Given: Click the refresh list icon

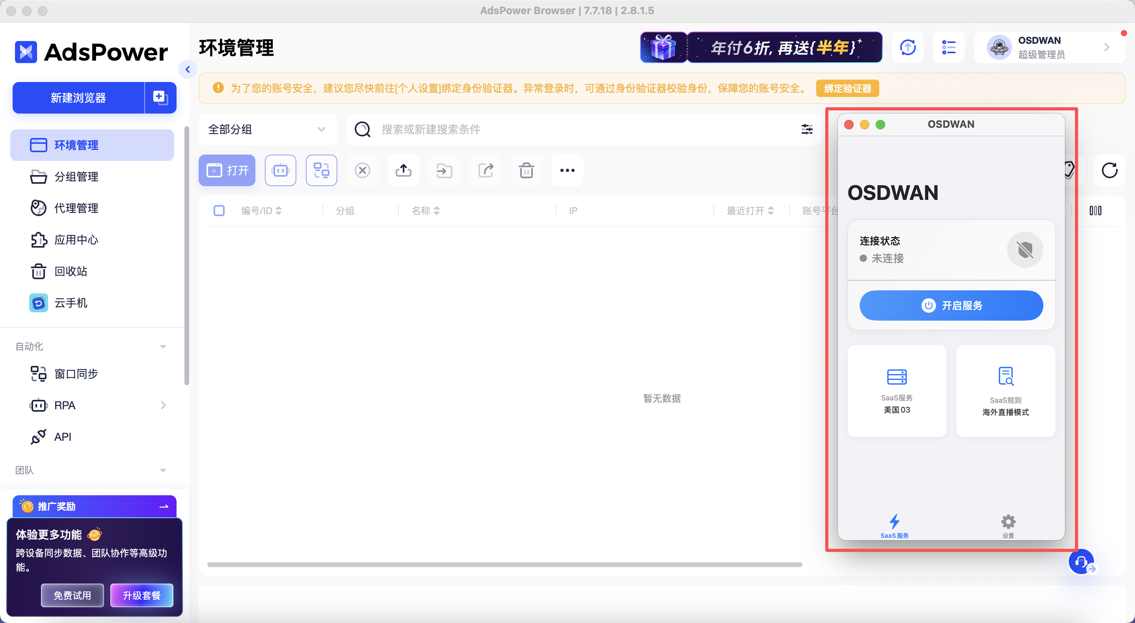Looking at the screenshot, I should (x=1109, y=170).
